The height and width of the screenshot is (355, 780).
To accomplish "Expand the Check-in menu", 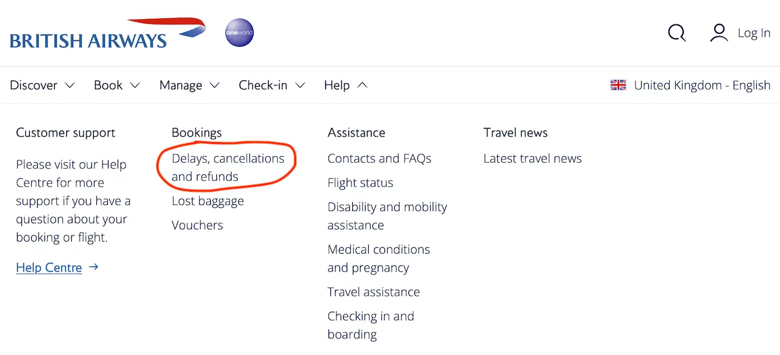I will tap(271, 85).
